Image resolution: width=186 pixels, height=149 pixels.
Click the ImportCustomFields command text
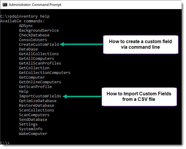click(40, 96)
